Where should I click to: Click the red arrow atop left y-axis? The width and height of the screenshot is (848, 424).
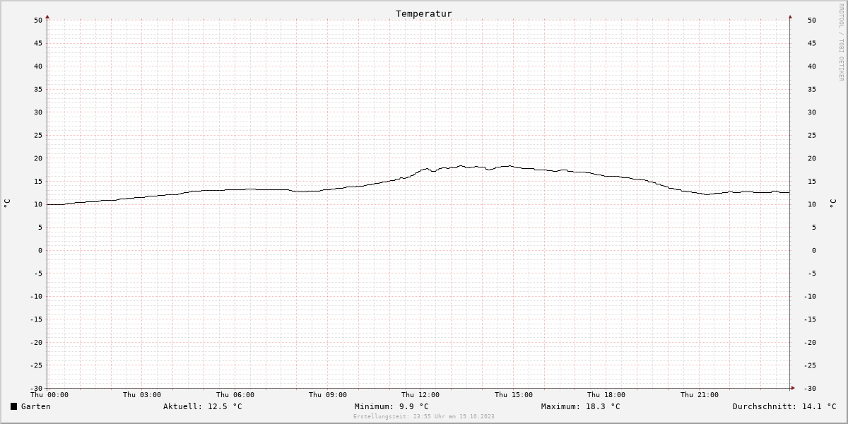(x=47, y=16)
